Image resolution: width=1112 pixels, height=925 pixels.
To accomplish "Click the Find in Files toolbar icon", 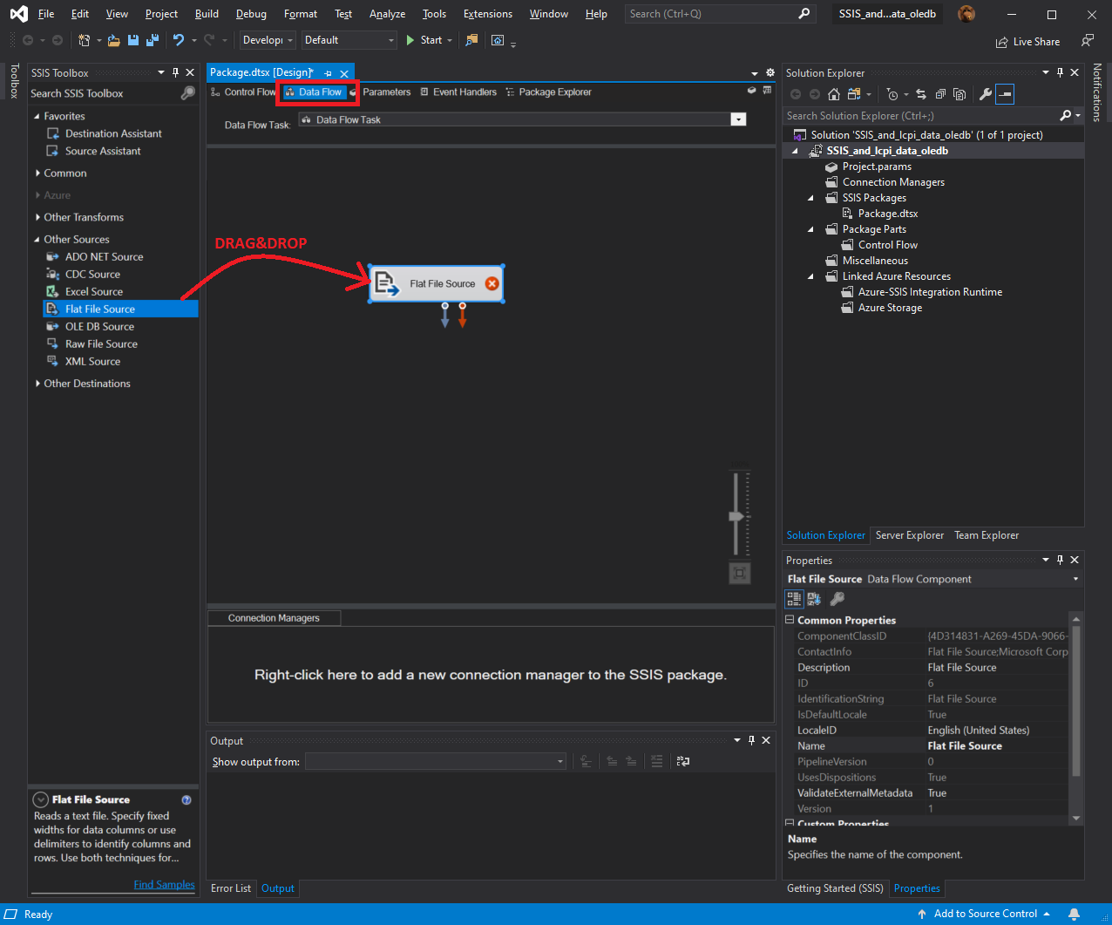I will tap(471, 40).
